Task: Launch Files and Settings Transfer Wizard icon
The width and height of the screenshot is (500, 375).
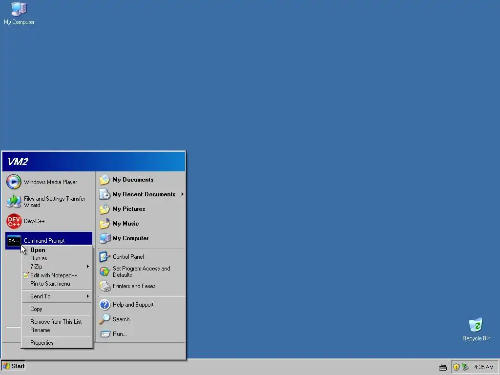Action: tap(14, 202)
